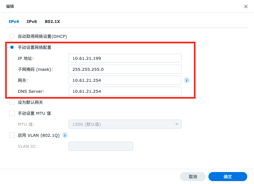The height and width of the screenshot is (184, 254).
Task: Click the VLAN 802.1Q info icon
Action: pyautogui.click(x=65, y=135)
